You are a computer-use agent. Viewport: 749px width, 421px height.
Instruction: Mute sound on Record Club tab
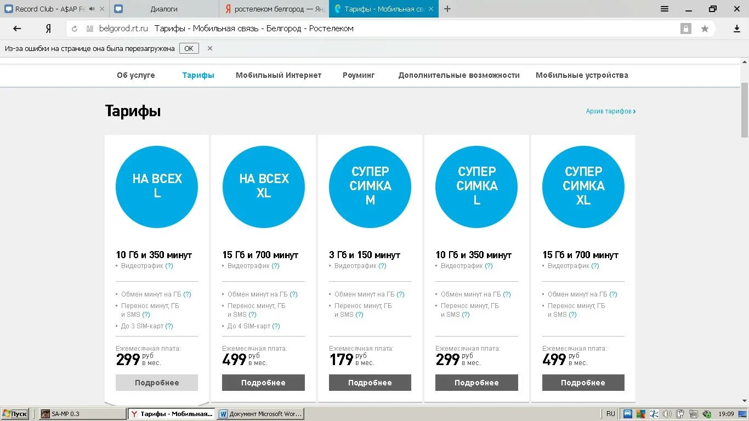(92, 9)
